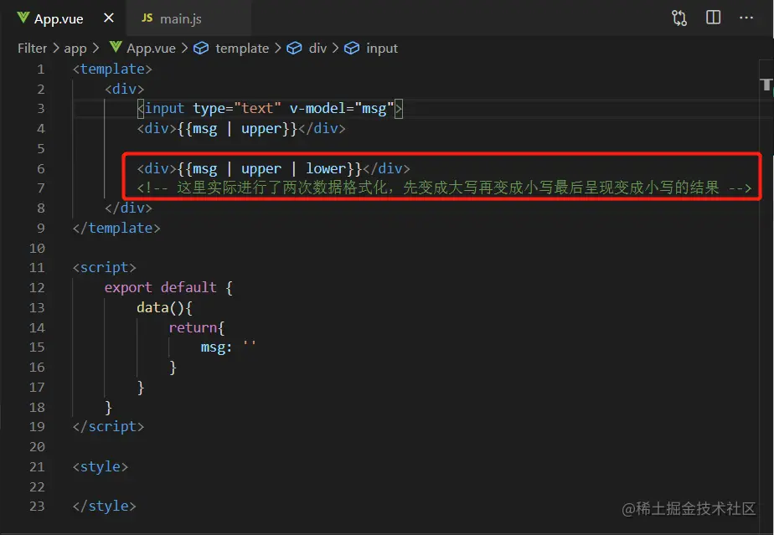Click line number 1 in the gutter
Viewport: 774px width, 535px height.
click(40, 69)
